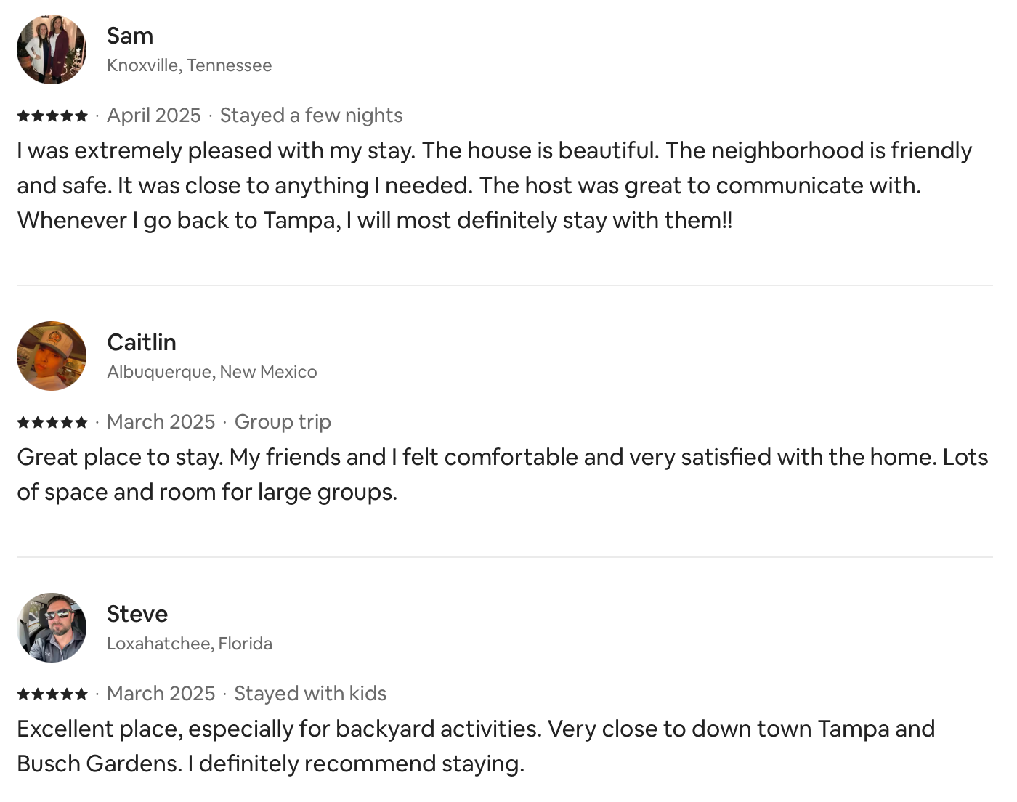
Task: Open Sam's profile photo
Action: click(52, 49)
